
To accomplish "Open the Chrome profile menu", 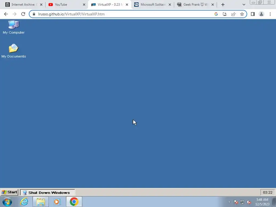I will 261,14.
